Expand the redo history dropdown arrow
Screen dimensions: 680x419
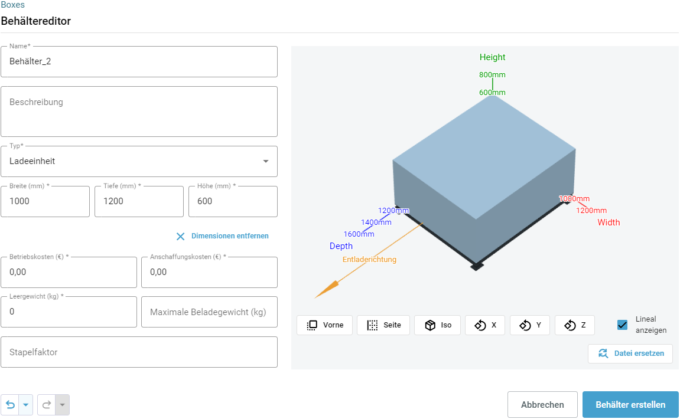click(x=62, y=405)
